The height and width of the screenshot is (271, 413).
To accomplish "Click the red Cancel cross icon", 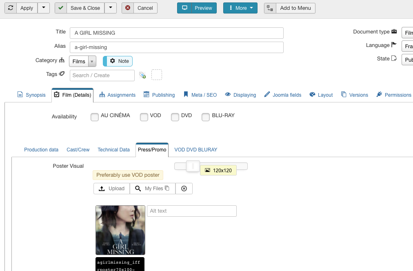I will pos(128,8).
